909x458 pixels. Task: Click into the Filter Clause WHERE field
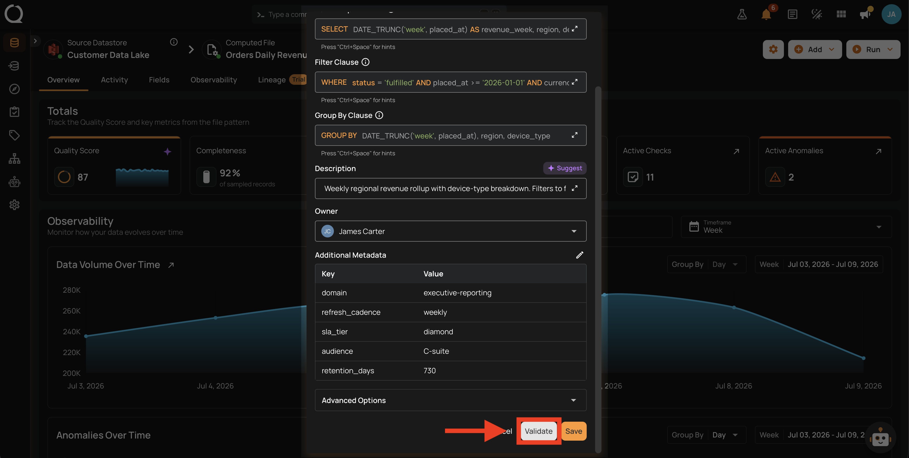coord(451,82)
